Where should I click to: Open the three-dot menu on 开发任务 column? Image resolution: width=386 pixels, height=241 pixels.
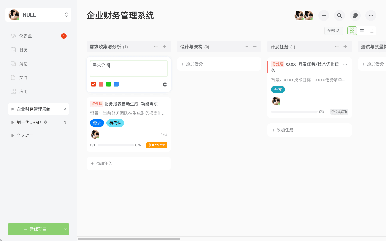[337, 47]
